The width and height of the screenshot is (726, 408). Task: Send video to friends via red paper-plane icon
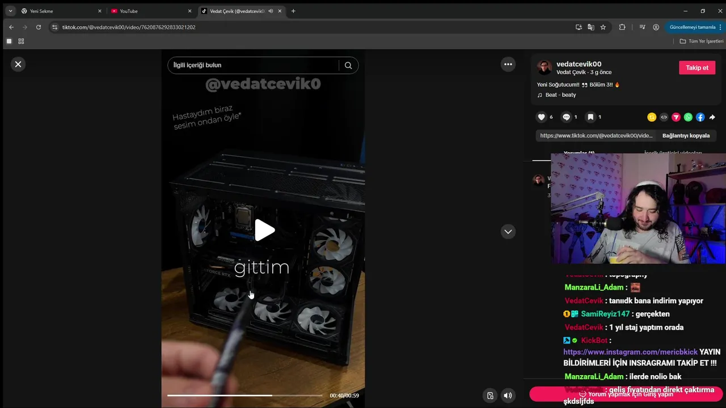point(676,117)
